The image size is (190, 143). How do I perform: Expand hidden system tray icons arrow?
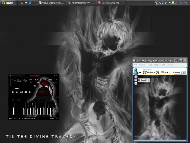156,3
